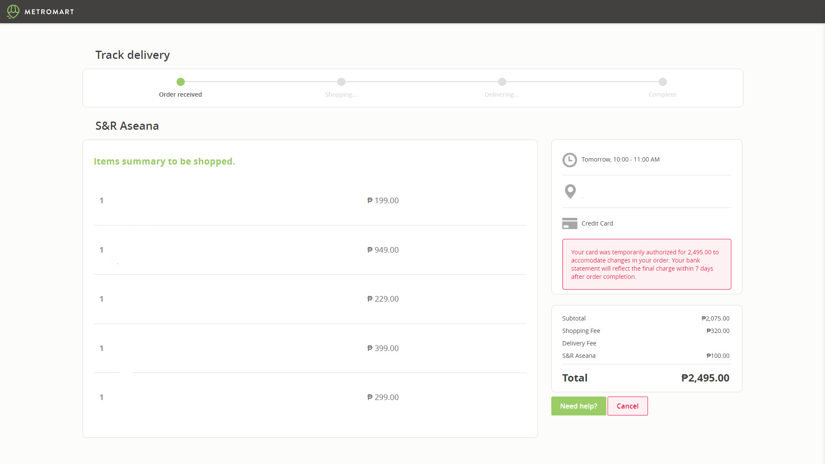Click the ₱ 299.00 item price
Screen dimensions: 825x464
point(383,397)
